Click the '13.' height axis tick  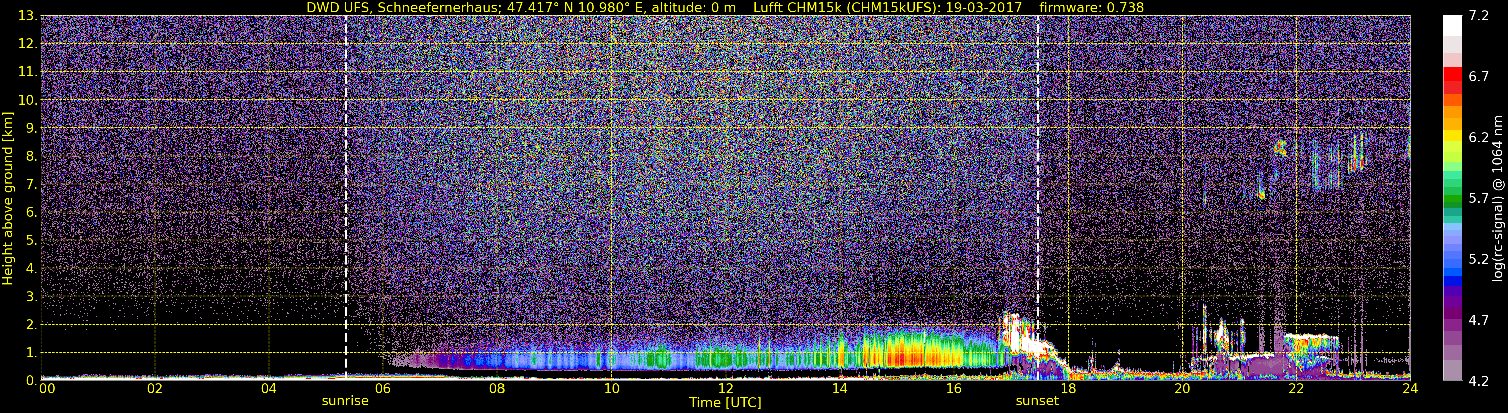pos(28,16)
